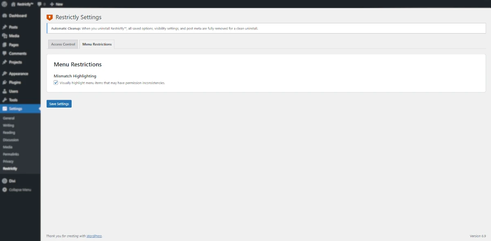Open the Dashboard icon in sidebar
This screenshot has width=491, height=241.
point(5,16)
